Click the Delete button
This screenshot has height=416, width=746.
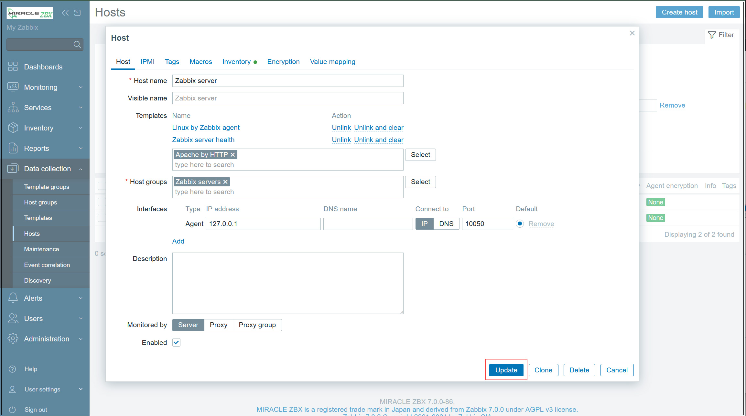coord(579,370)
